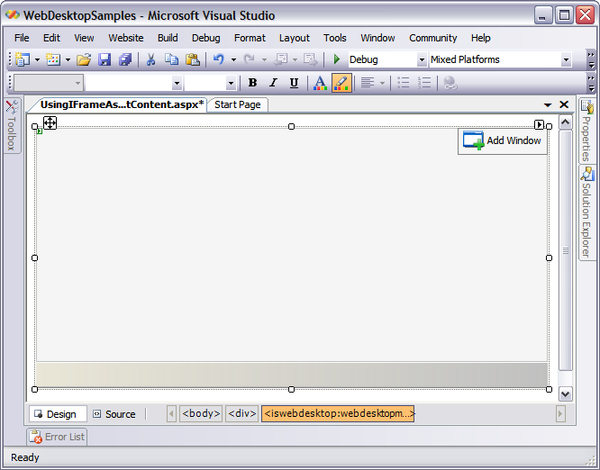
Task: Click the vertical scrollbar thumb
Action: [566, 250]
